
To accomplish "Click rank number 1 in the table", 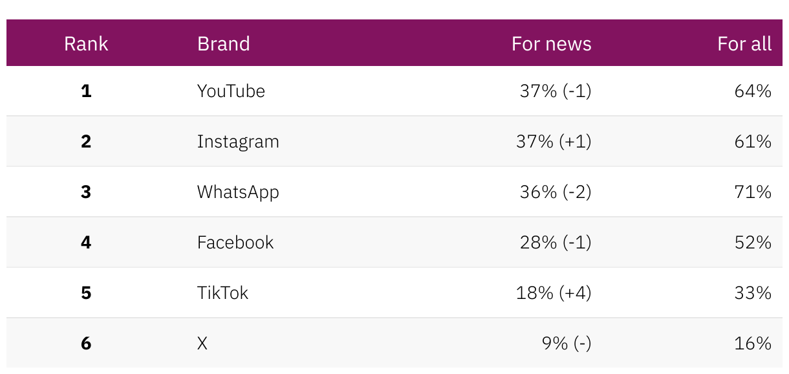I will pos(86,91).
